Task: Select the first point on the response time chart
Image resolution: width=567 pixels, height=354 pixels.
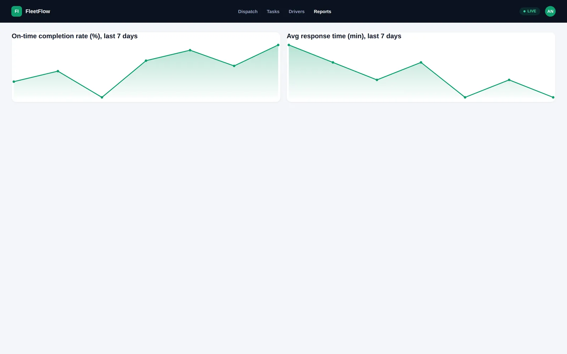Action: 289,45
